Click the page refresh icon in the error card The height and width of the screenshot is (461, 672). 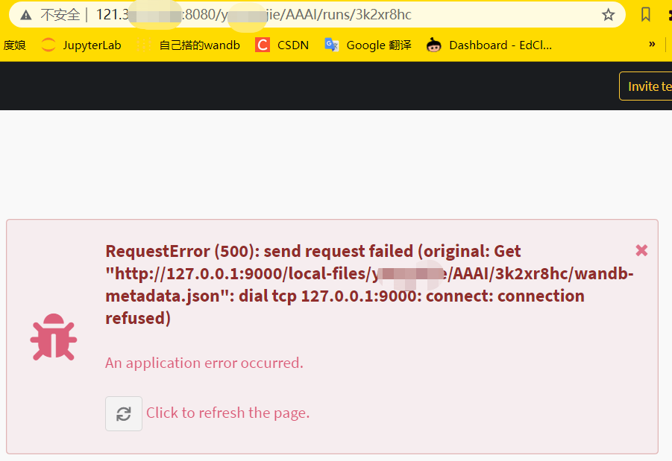click(123, 413)
